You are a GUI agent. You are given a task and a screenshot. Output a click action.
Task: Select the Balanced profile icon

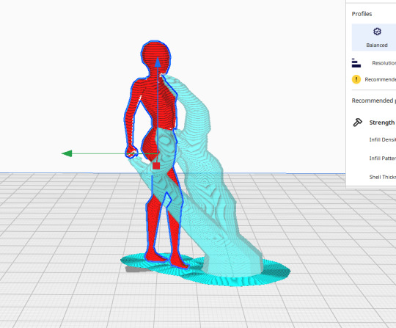(x=377, y=32)
